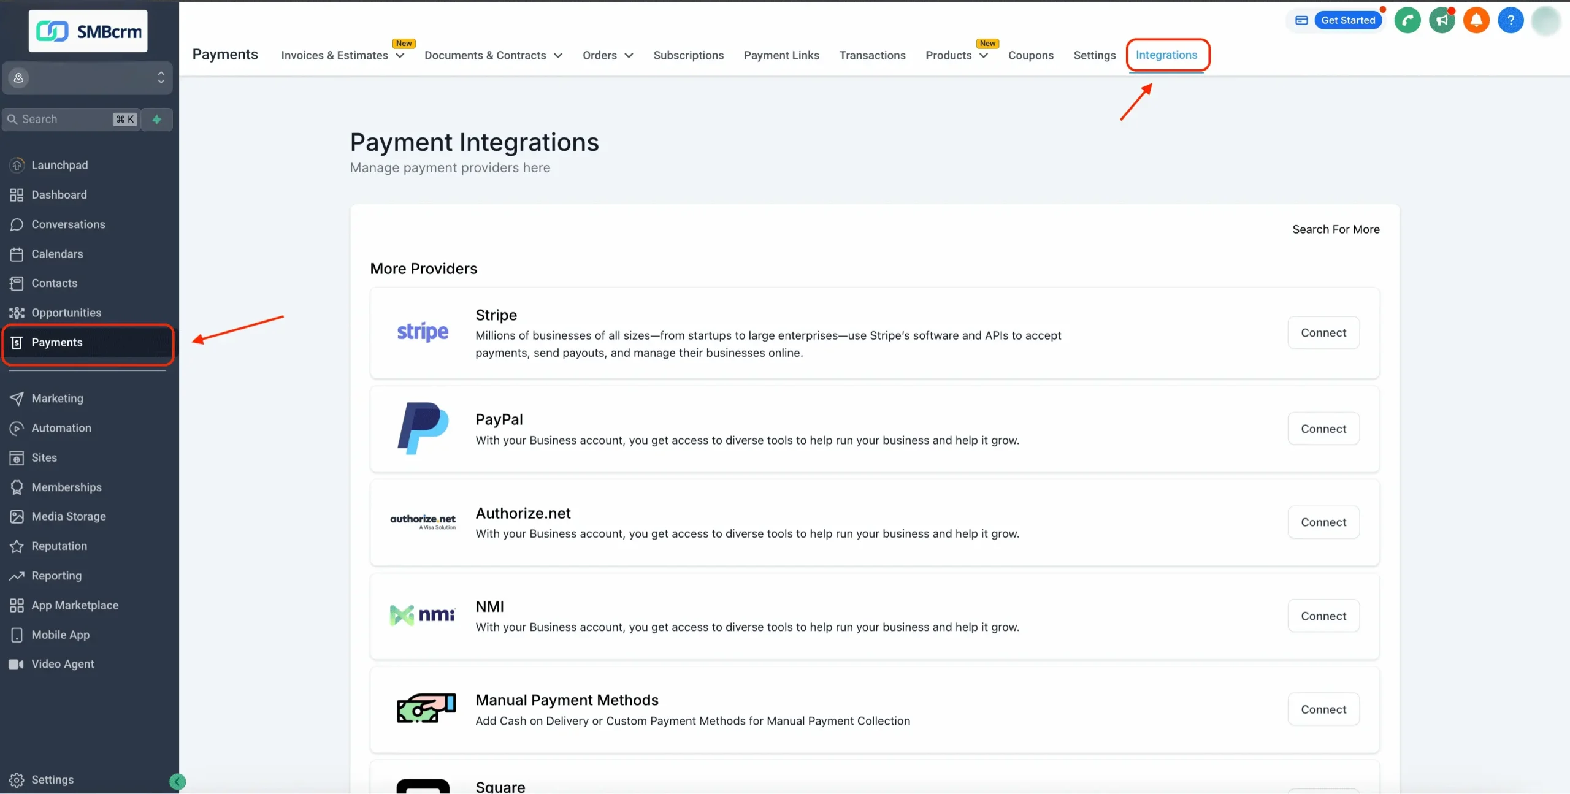Click the authorize.net logo
1570x794 pixels.
(x=423, y=522)
